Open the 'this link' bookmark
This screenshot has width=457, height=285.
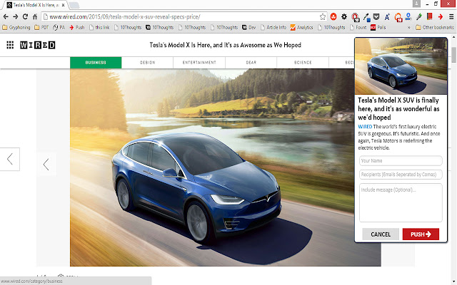(99, 27)
